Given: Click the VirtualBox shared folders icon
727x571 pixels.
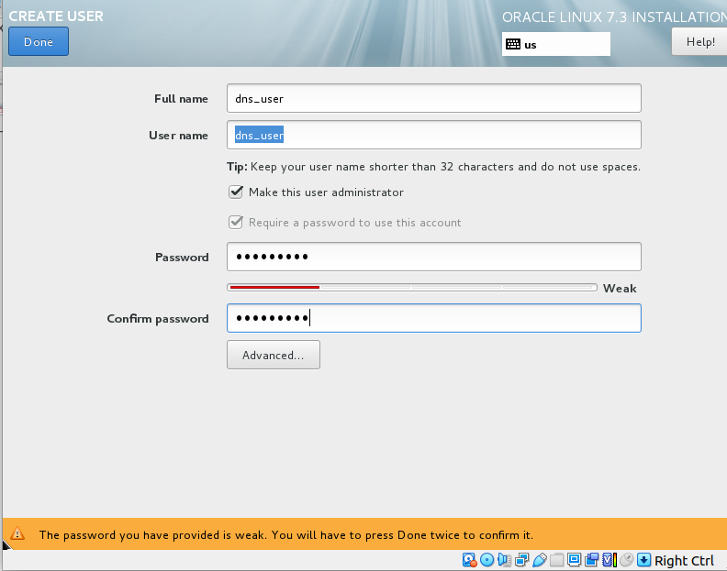Looking at the screenshot, I should [557, 560].
